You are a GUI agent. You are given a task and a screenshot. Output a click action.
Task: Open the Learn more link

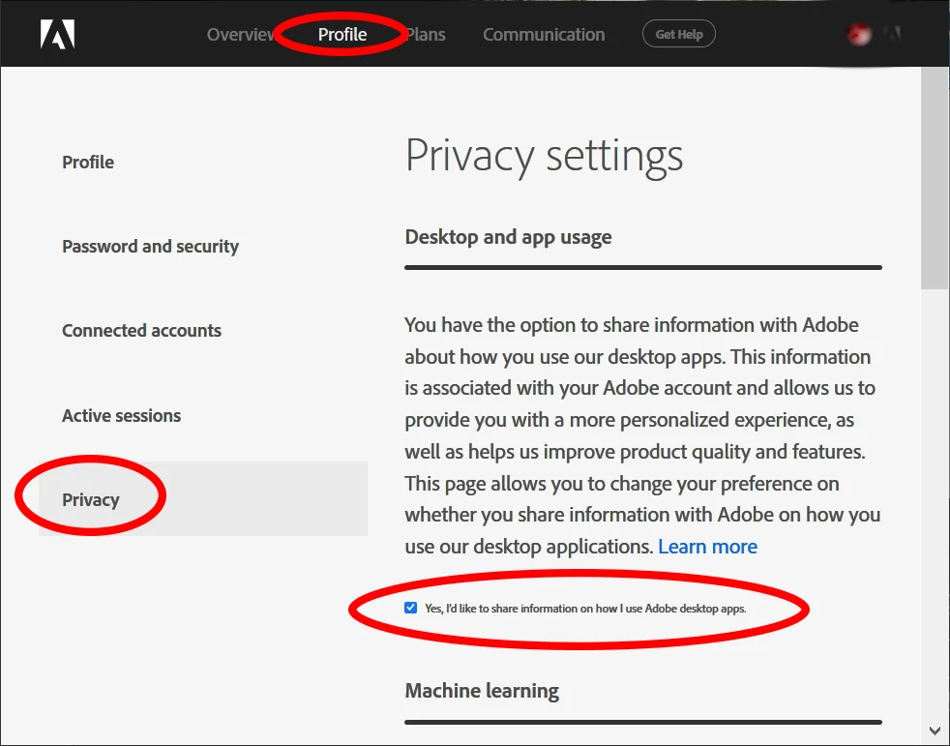707,547
